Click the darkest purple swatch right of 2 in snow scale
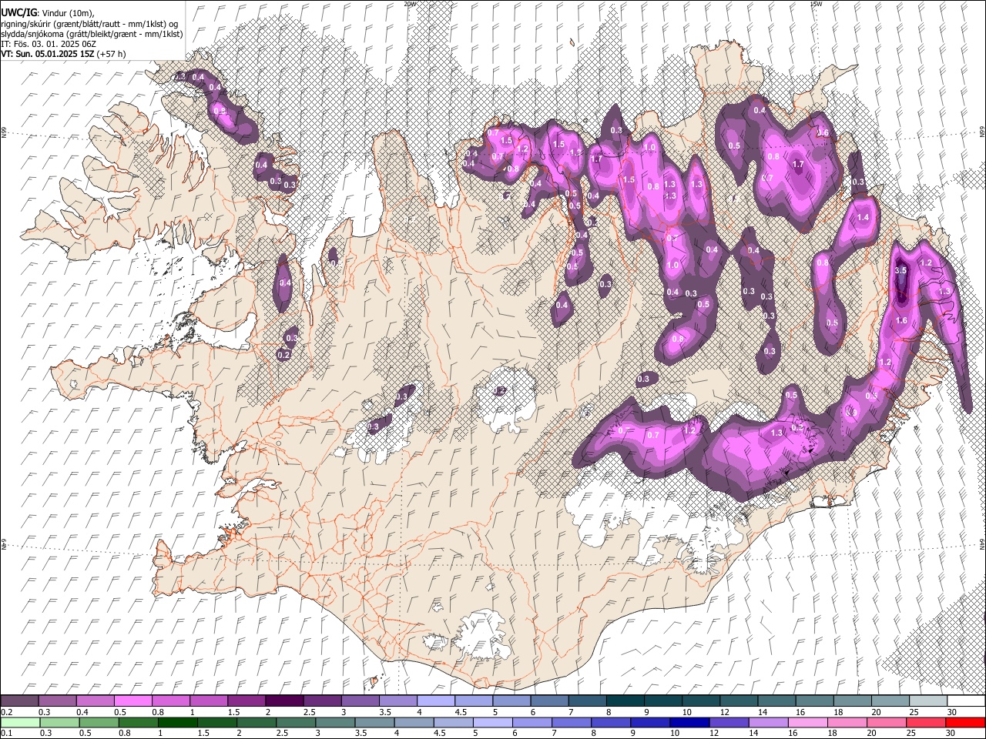 point(284,701)
